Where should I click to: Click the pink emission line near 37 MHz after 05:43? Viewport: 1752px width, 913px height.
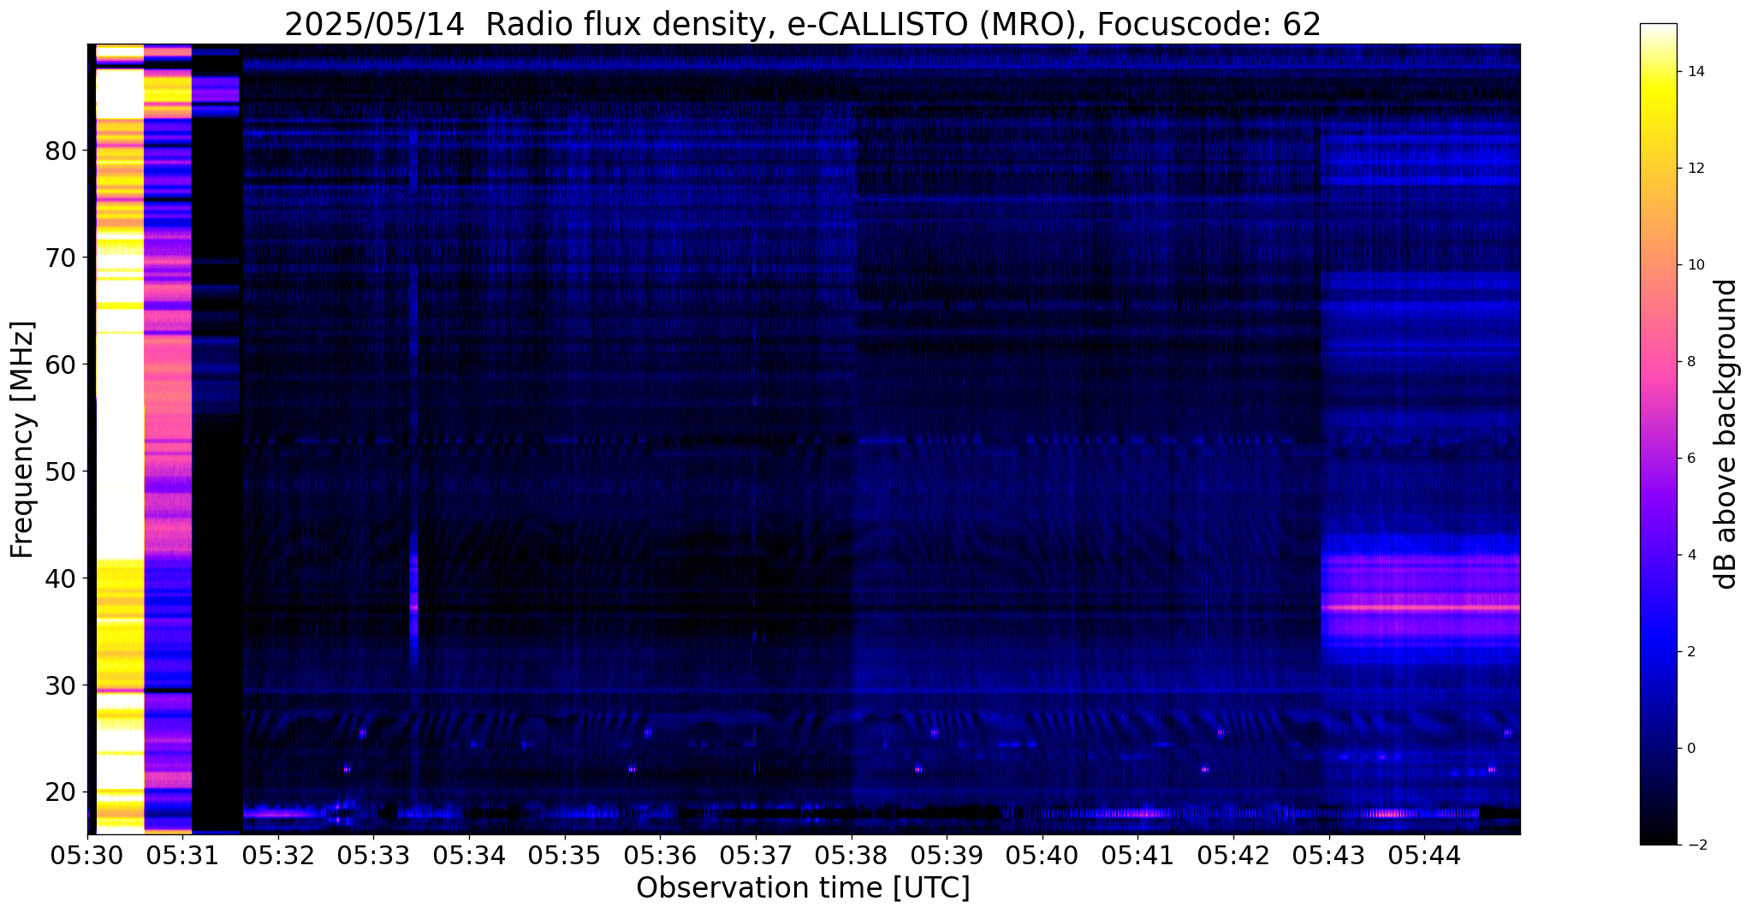click(1421, 608)
